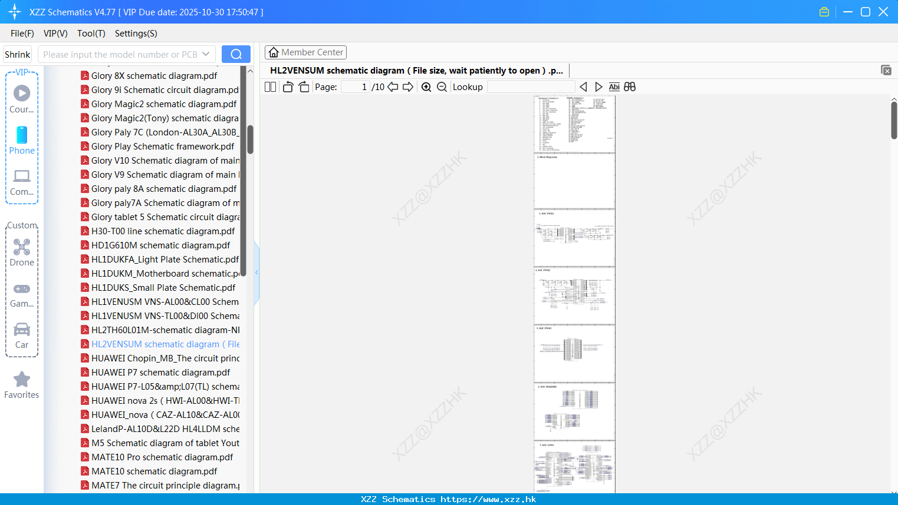Open HUAWEI P7 schematic diagram.pdf
Image resolution: width=898 pixels, height=505 pixels.
pyautogui.click(x=155, y=372)
